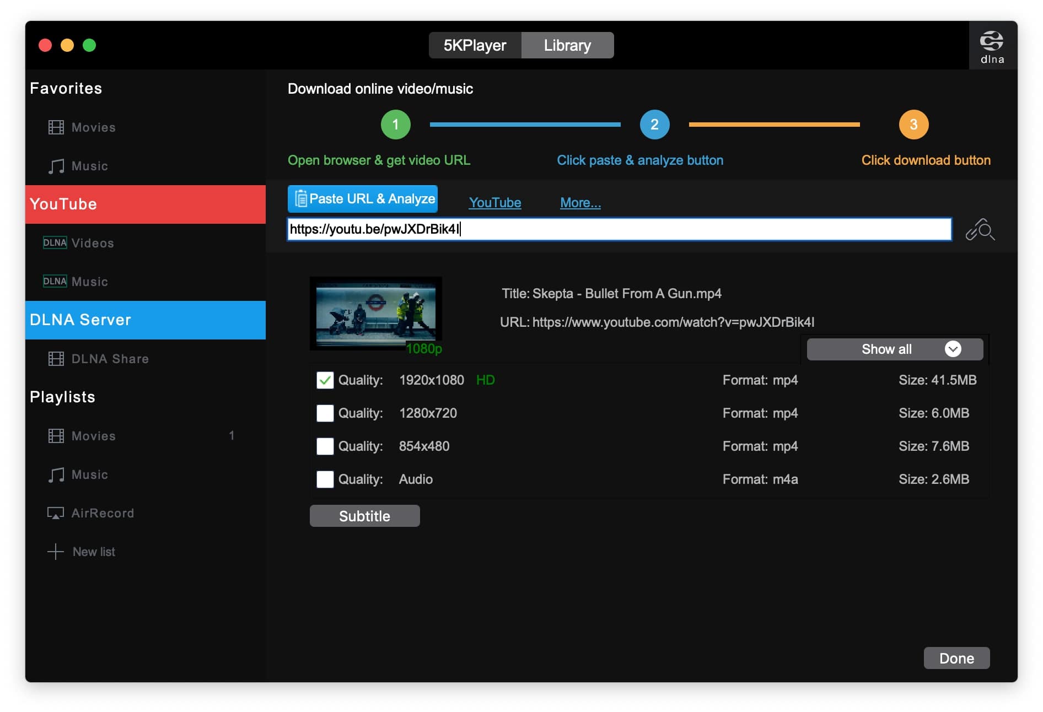1043x712 pixels.
Task: Click step 2 blue circle
Action: (655, 125)
